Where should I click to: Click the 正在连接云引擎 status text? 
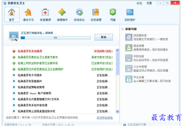[x=139, y=125]
